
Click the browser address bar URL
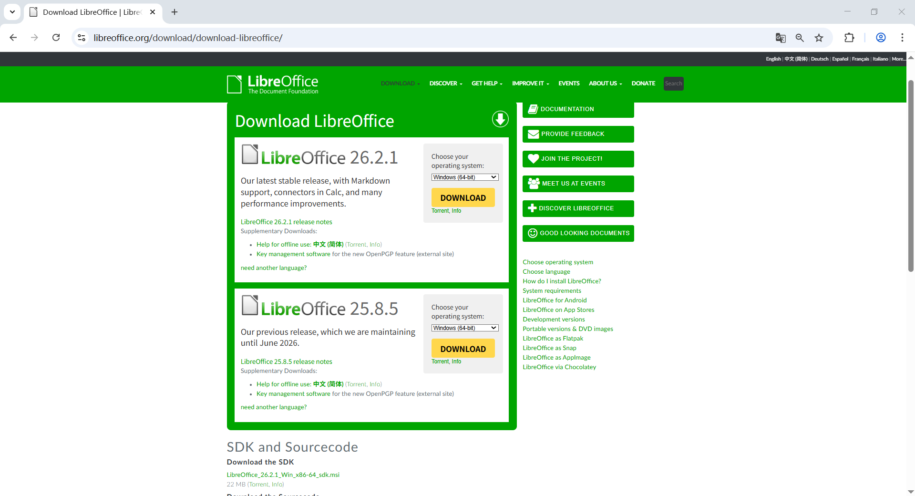pyautogui.click(x=188, y=38)
